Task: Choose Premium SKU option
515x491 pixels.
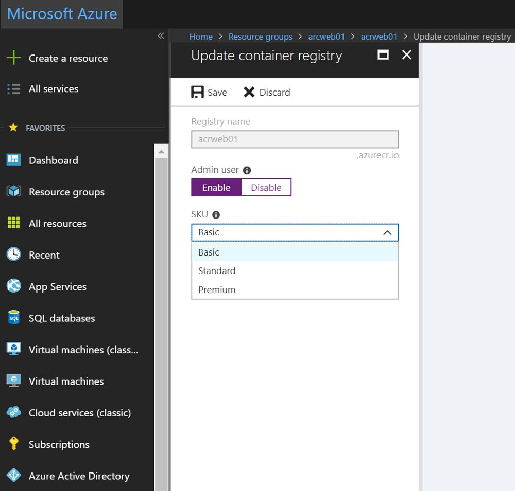Action: pos(217,290)
